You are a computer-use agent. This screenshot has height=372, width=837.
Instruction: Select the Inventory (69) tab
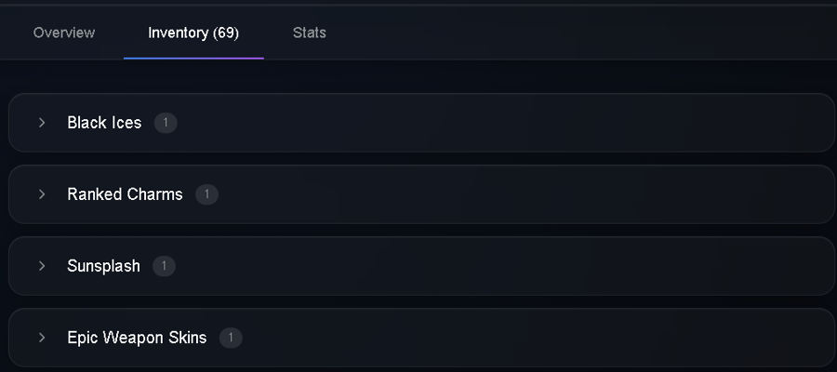pos(193,33)
